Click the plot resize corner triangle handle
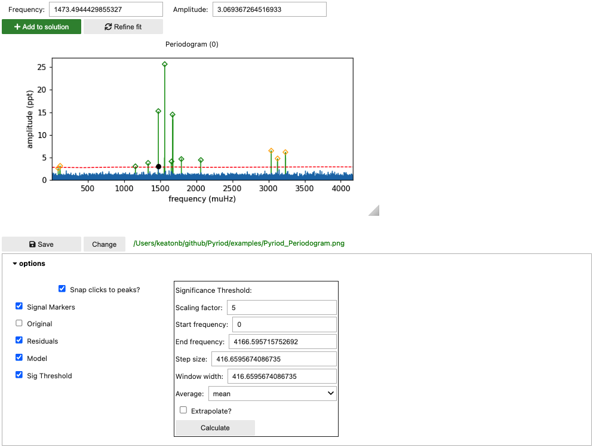The height and width of the screenshot is (447, 593). pyautogui.click(x=374, y=210)
